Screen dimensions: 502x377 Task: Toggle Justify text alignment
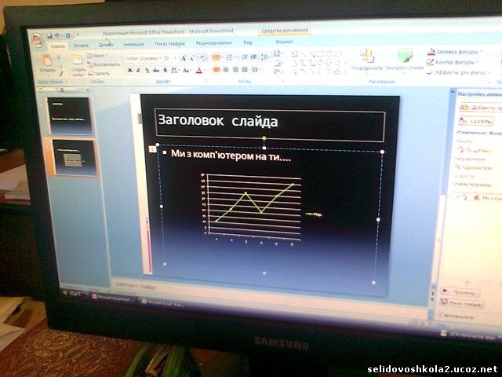coord(245,70)
